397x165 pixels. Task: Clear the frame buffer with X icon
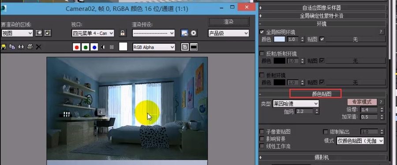tap(38, 47)
